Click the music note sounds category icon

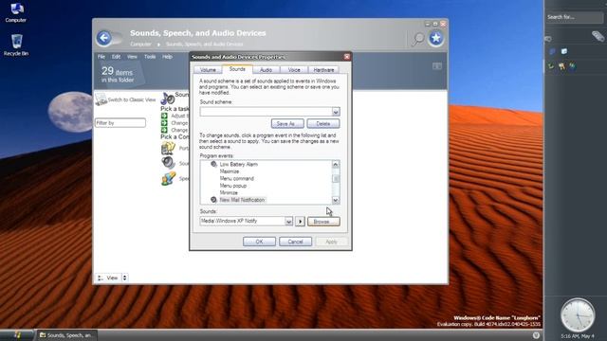tap(167, 98)
